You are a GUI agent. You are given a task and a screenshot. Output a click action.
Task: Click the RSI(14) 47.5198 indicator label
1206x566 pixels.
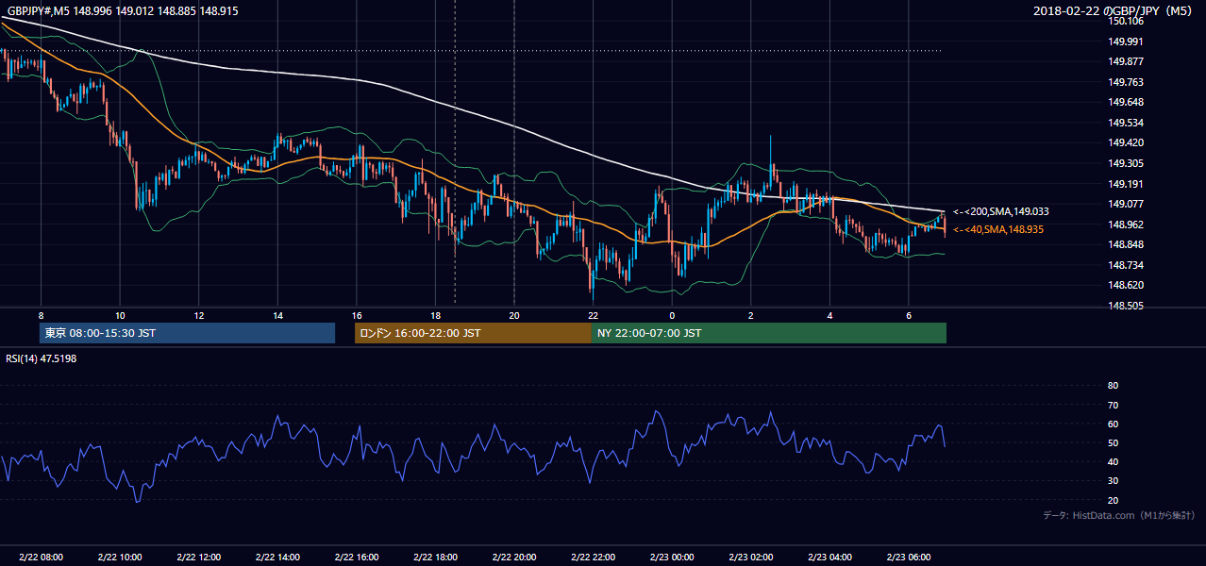(42, 358)
